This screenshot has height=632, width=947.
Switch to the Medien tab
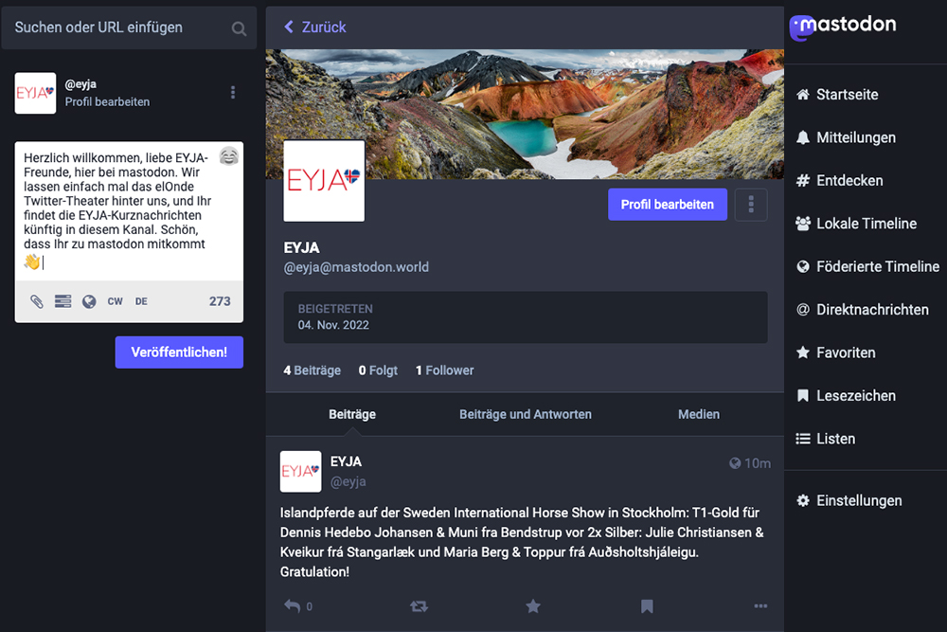[699, 414]
